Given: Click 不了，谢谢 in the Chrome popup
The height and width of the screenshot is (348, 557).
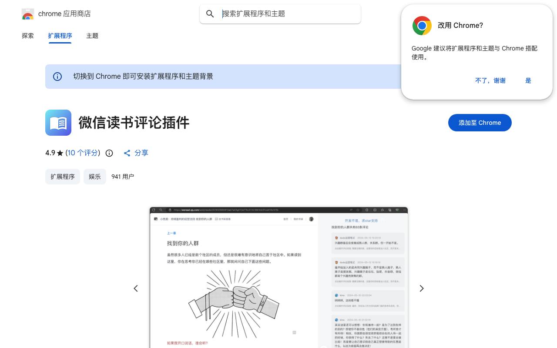Looking at the screenshot, I should click(x=490, y=80).
